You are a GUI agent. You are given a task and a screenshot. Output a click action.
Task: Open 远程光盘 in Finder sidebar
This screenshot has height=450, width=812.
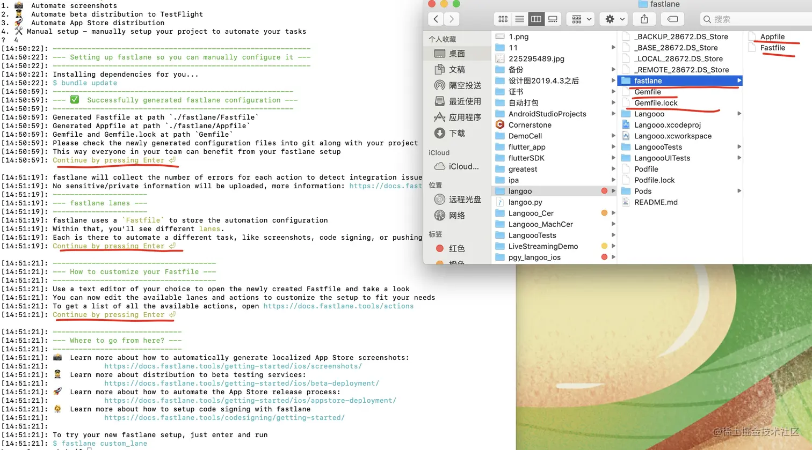458,200
